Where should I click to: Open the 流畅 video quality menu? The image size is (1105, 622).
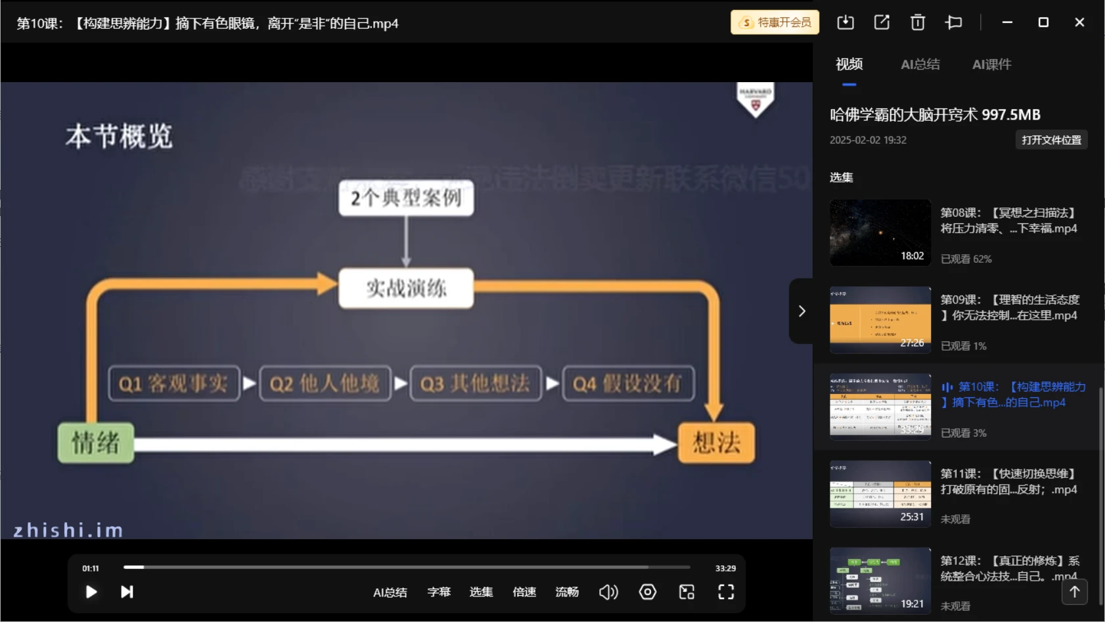click(567, 592)
